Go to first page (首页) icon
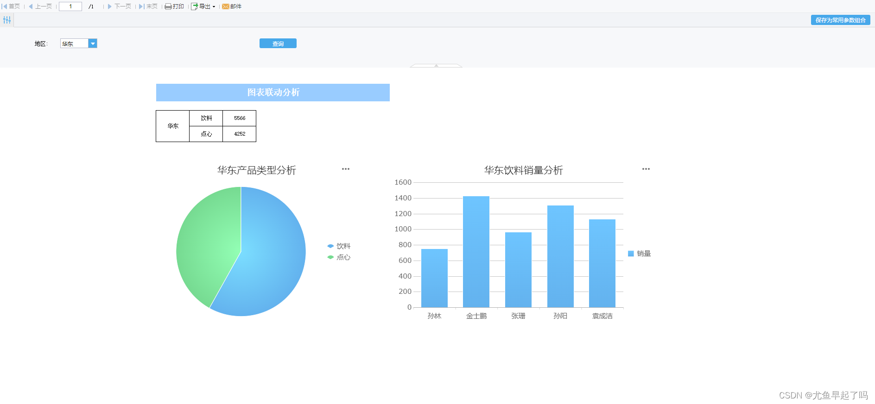This screenshot has height=404, width=875. (x=5, y=6)
